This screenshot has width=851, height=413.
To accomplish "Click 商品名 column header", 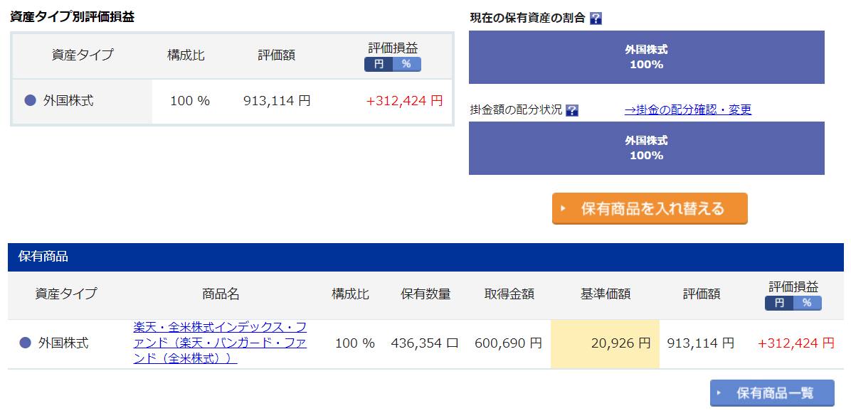I will [x=221, y=294].
